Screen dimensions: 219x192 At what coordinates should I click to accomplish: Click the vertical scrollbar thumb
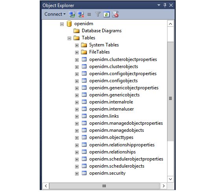click(170, 91)
